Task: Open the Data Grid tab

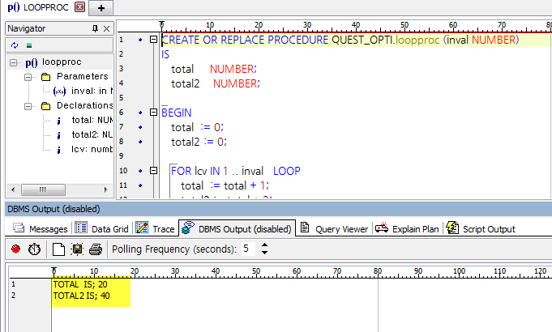Action: click(102, 229)
